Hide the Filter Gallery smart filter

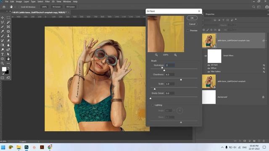(x=209, y=72)
